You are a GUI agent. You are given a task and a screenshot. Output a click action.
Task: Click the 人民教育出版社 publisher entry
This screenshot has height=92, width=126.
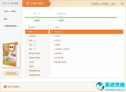coord(11,26)
